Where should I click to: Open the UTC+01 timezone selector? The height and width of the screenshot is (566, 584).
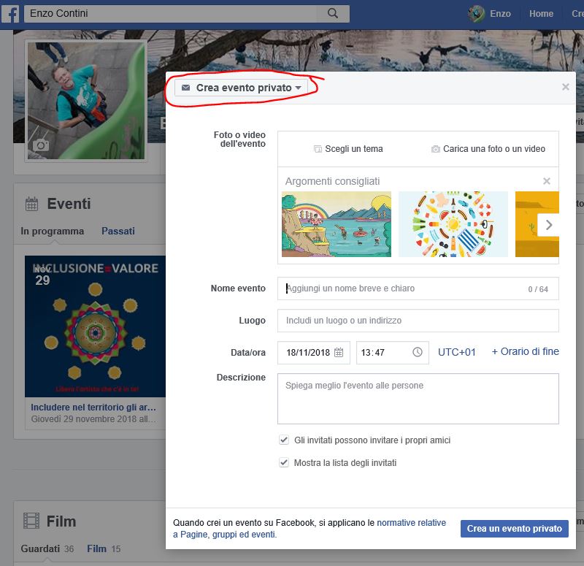point(456,352)
